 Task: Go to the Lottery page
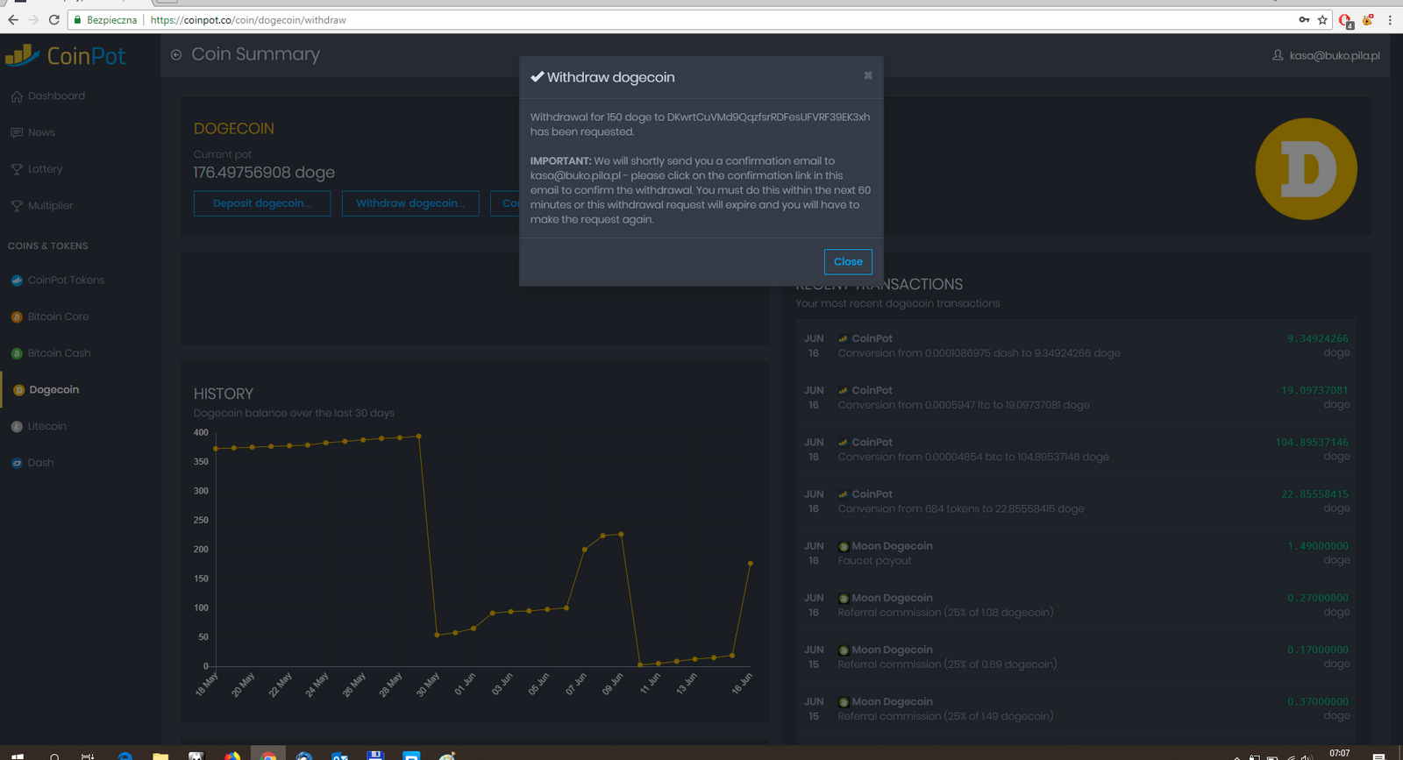(45, 169)
